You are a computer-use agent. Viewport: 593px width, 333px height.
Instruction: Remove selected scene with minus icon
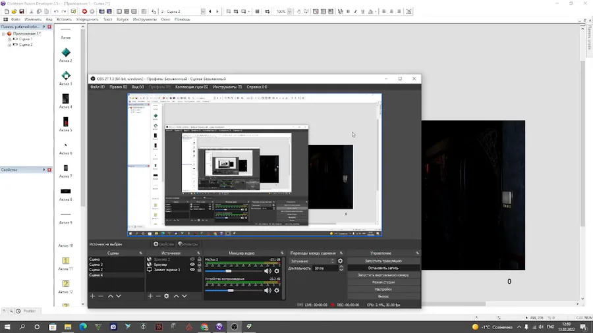coord(101,296)
